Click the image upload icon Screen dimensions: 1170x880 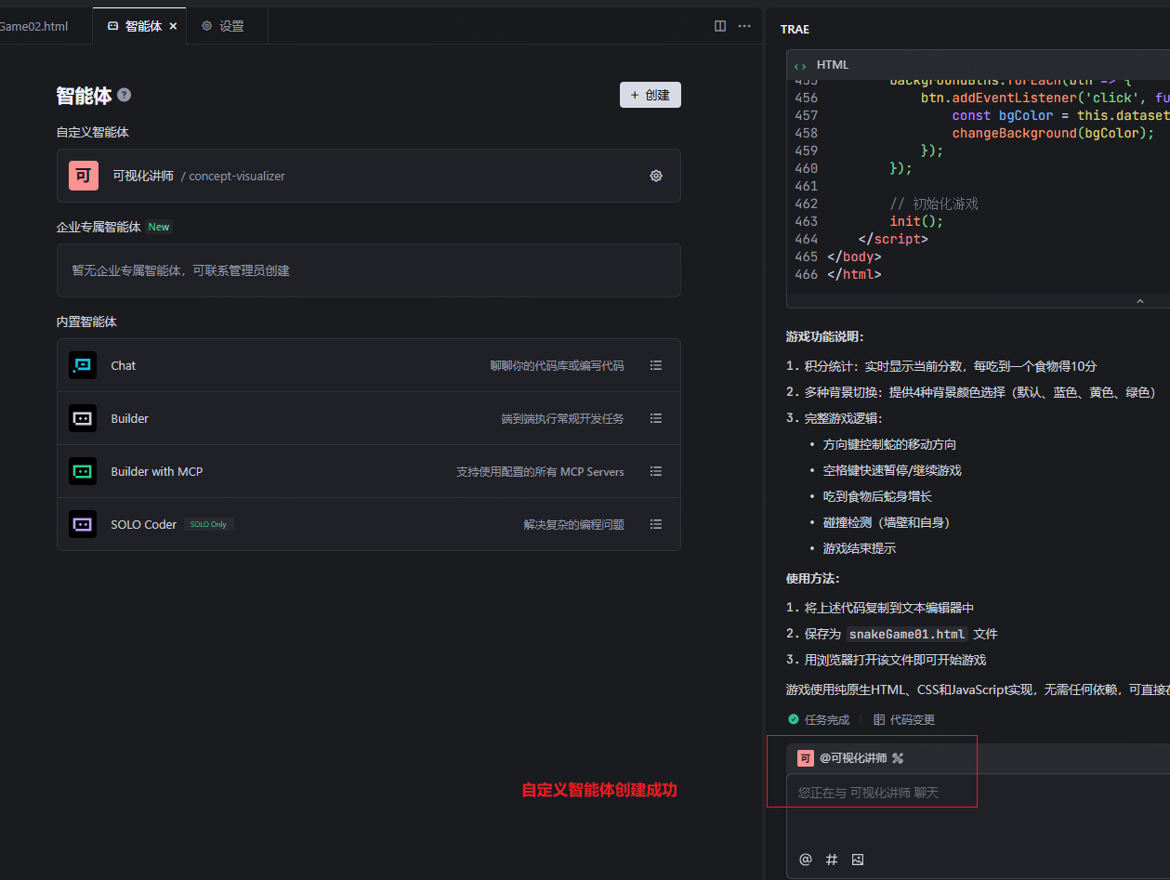click(858, 860)
